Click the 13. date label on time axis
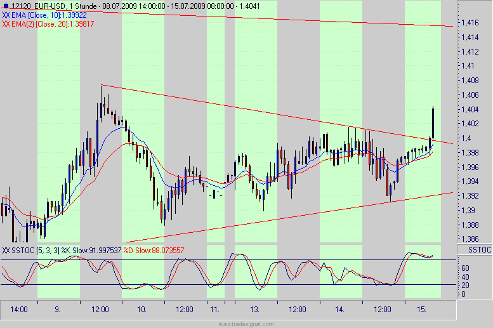493x328 pixels. click(x=254, y=310)
